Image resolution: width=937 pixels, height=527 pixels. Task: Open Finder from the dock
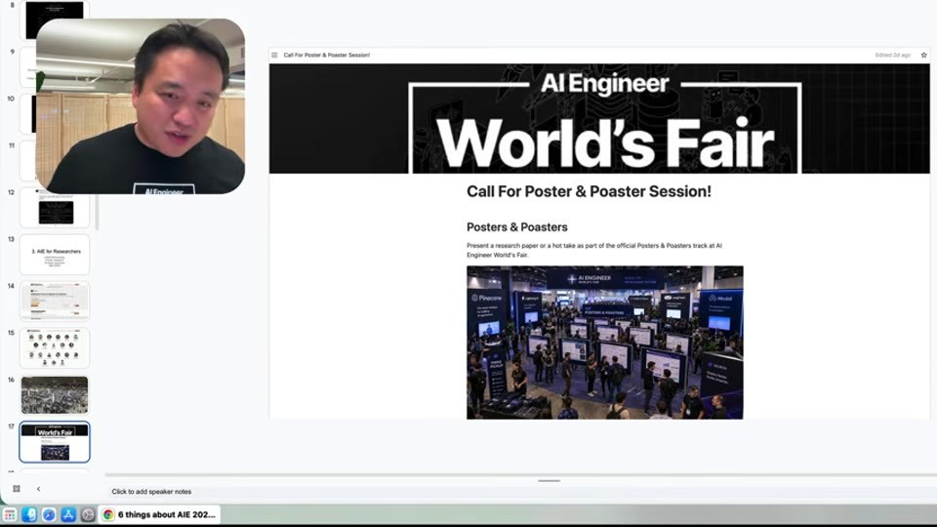tap(29, 514)
